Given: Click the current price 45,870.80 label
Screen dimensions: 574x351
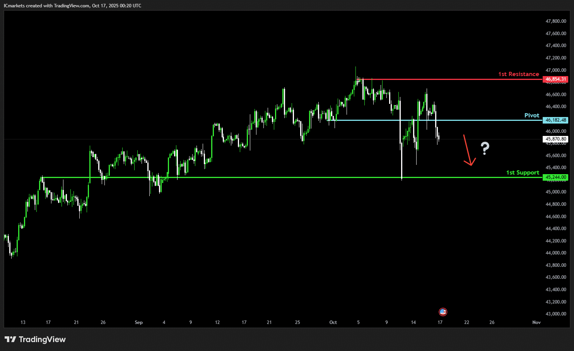Looking at the screenshot, I should click(x=555, y=139).
